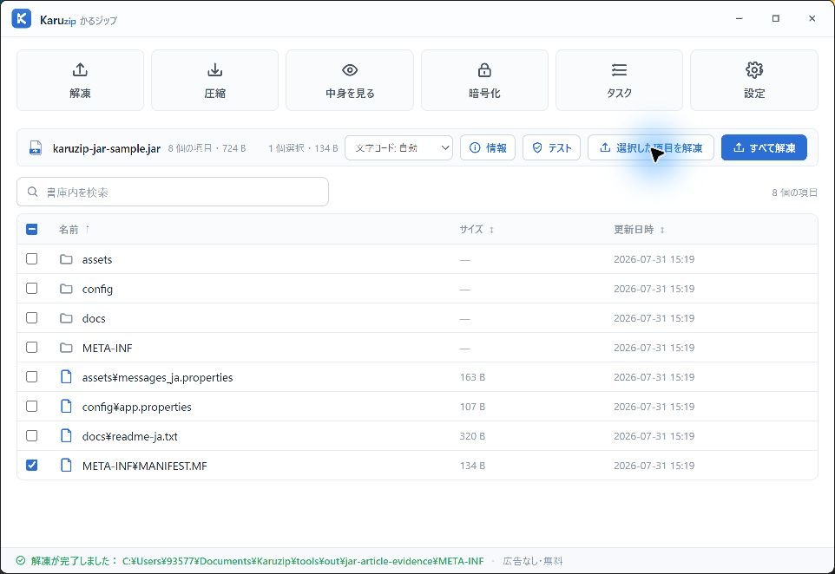Select the META-INF folder name
835x574 pixels.
click(107, 348)
